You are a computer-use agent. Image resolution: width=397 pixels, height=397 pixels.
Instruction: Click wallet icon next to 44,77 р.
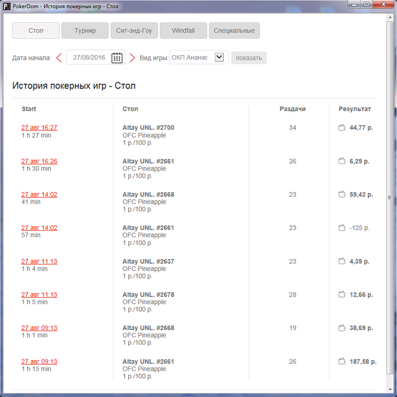coord(342,128)
